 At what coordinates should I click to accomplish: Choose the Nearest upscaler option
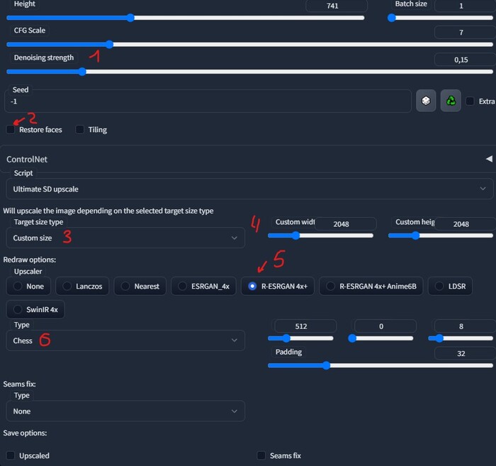coord(140,286)
